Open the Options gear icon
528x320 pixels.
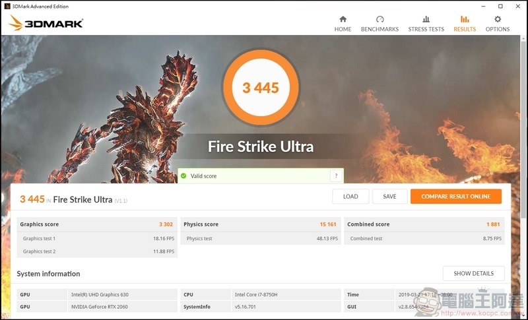pos(498,19)
